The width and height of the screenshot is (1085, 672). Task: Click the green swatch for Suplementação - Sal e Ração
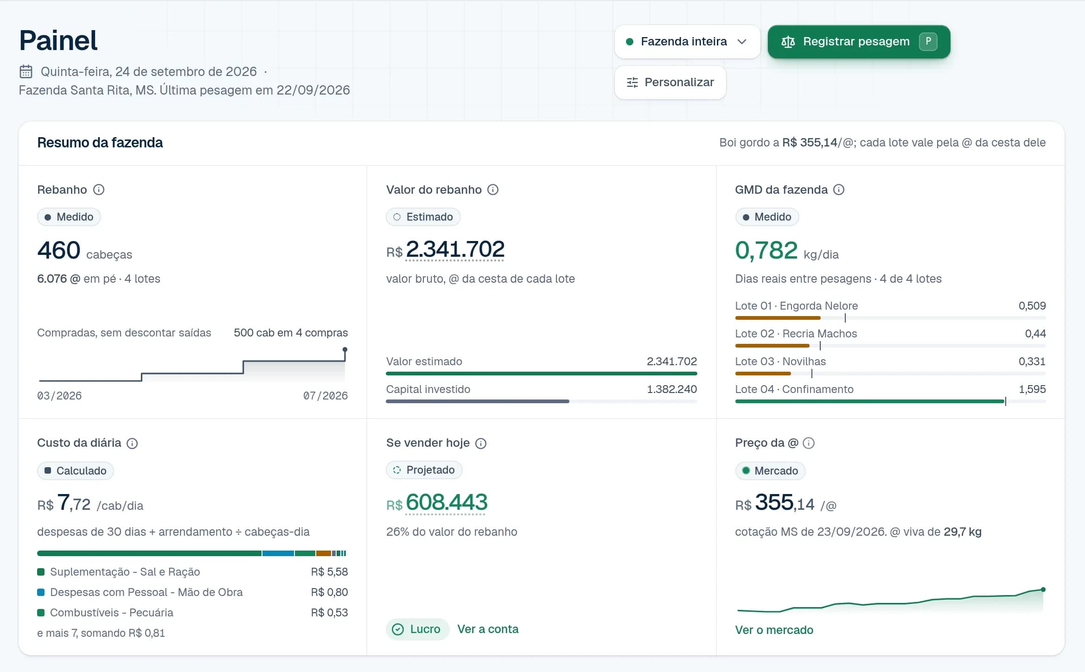41,572
